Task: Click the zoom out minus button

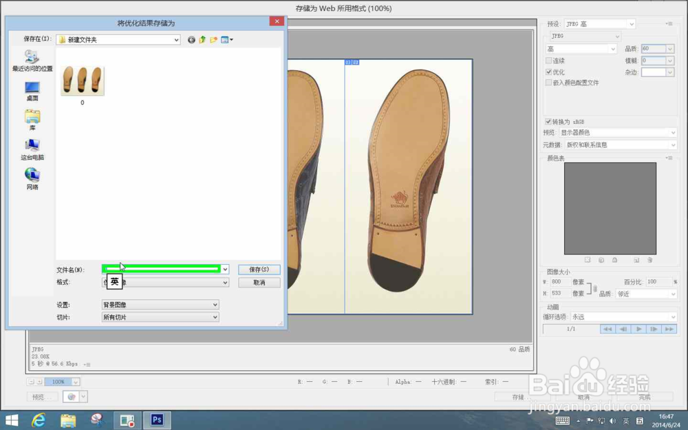Action: tap(31, 382)
